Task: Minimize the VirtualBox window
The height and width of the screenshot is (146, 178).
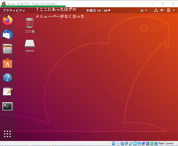Action: point(153,4)
